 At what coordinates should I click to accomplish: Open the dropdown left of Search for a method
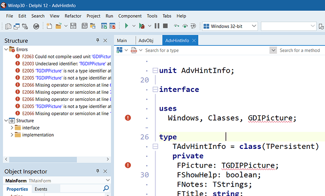coord(273,50)
